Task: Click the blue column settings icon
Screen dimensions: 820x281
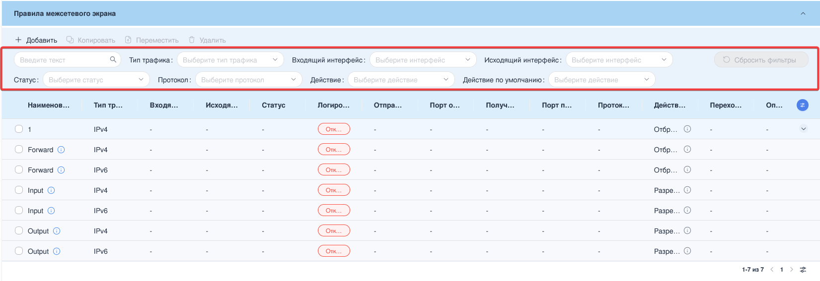Action: [x=802, y=105]
